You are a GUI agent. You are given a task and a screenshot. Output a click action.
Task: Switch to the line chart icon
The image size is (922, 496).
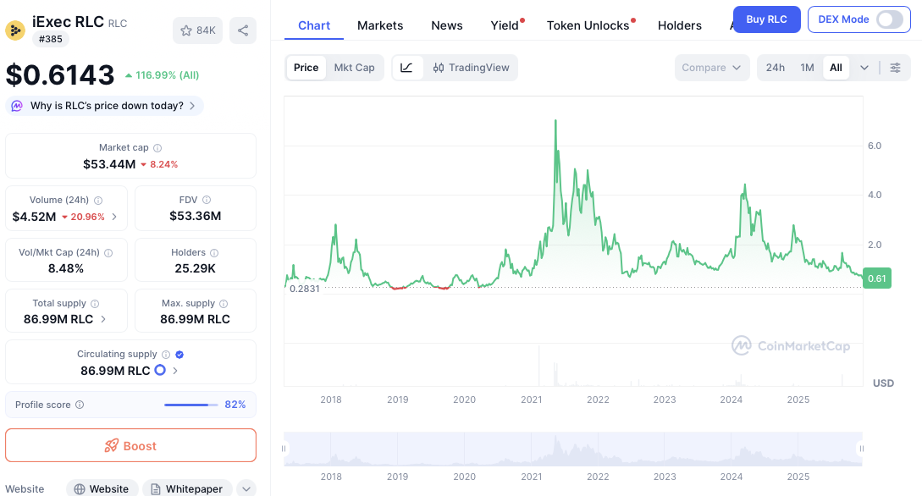406,68
